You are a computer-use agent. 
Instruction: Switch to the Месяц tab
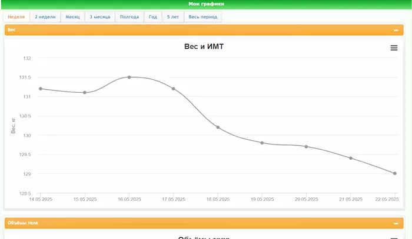click(72, 17)
